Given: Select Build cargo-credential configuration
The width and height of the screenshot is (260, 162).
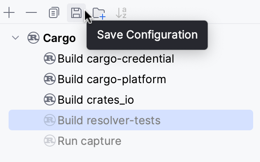Looking at the screenshot, I should (x=116, y=59).
